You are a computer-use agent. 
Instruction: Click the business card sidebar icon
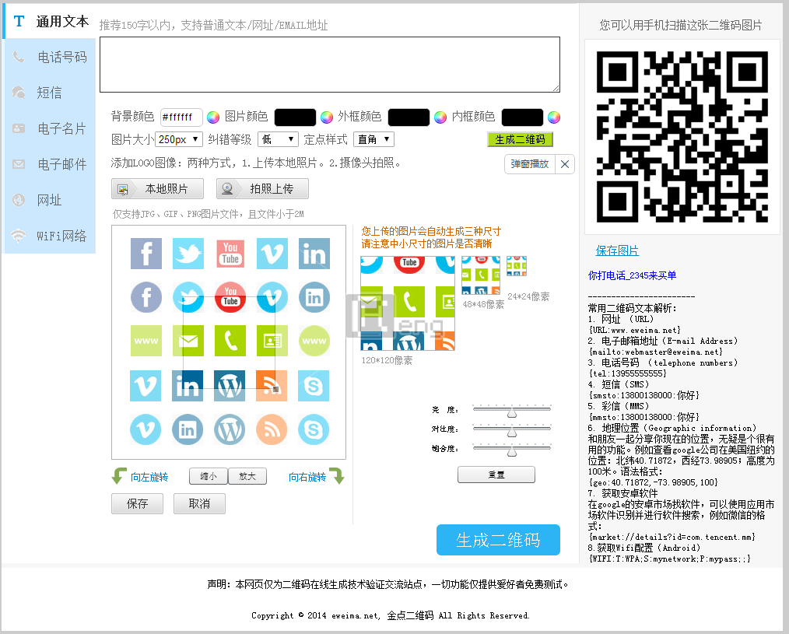[19, 128]
